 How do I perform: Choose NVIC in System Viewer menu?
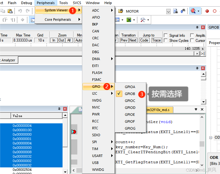click(98, 107)
